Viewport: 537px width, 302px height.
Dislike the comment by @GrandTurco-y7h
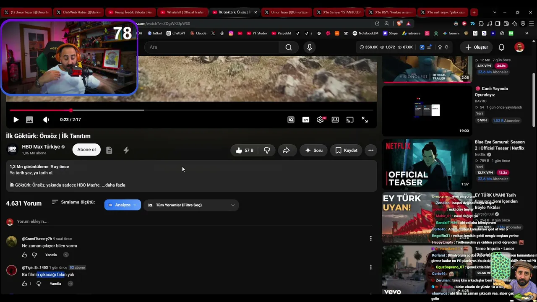click(34, 255)
